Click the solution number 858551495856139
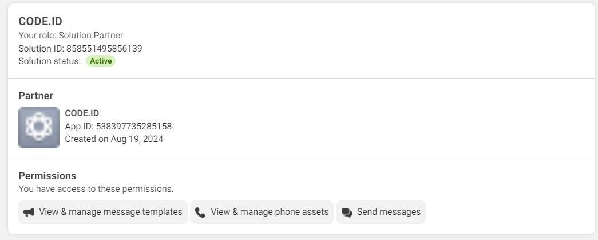Viewport: 598px width, 240px height. pyautogui.click(x=104, y=49)
